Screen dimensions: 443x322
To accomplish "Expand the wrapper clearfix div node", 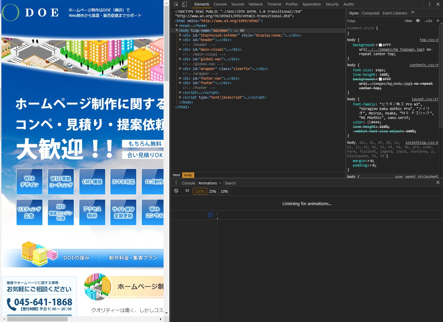I will (180, 69).
